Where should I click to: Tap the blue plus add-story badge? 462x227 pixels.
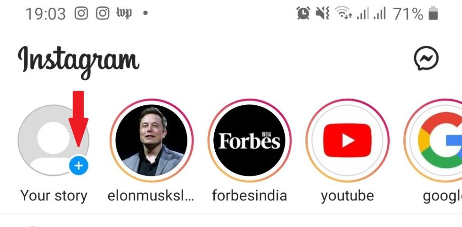pos(79,166)
